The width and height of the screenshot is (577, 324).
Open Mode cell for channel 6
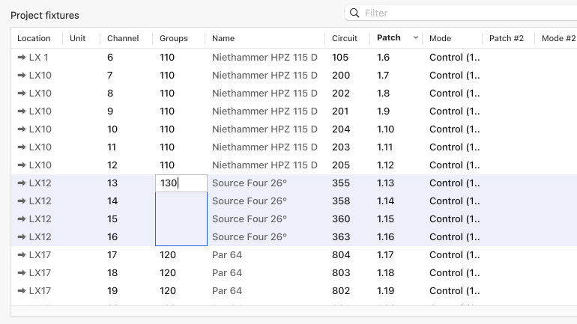tap(455, 58)
